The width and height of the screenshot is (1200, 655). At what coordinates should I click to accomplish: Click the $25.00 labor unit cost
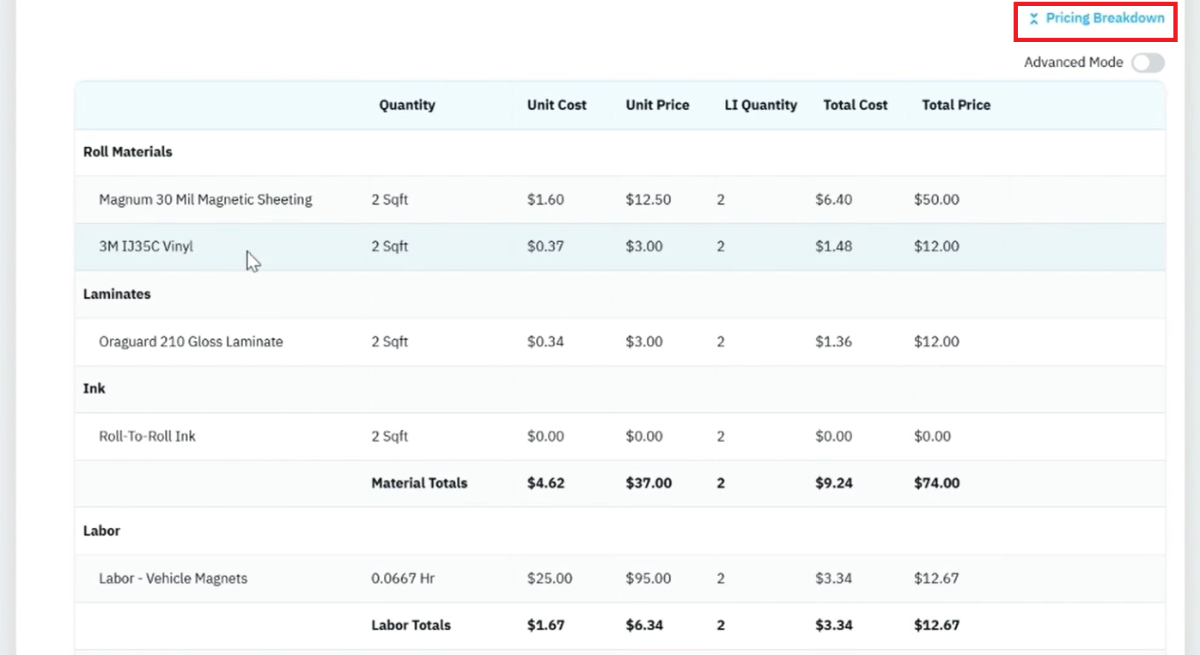click(550, 579)
